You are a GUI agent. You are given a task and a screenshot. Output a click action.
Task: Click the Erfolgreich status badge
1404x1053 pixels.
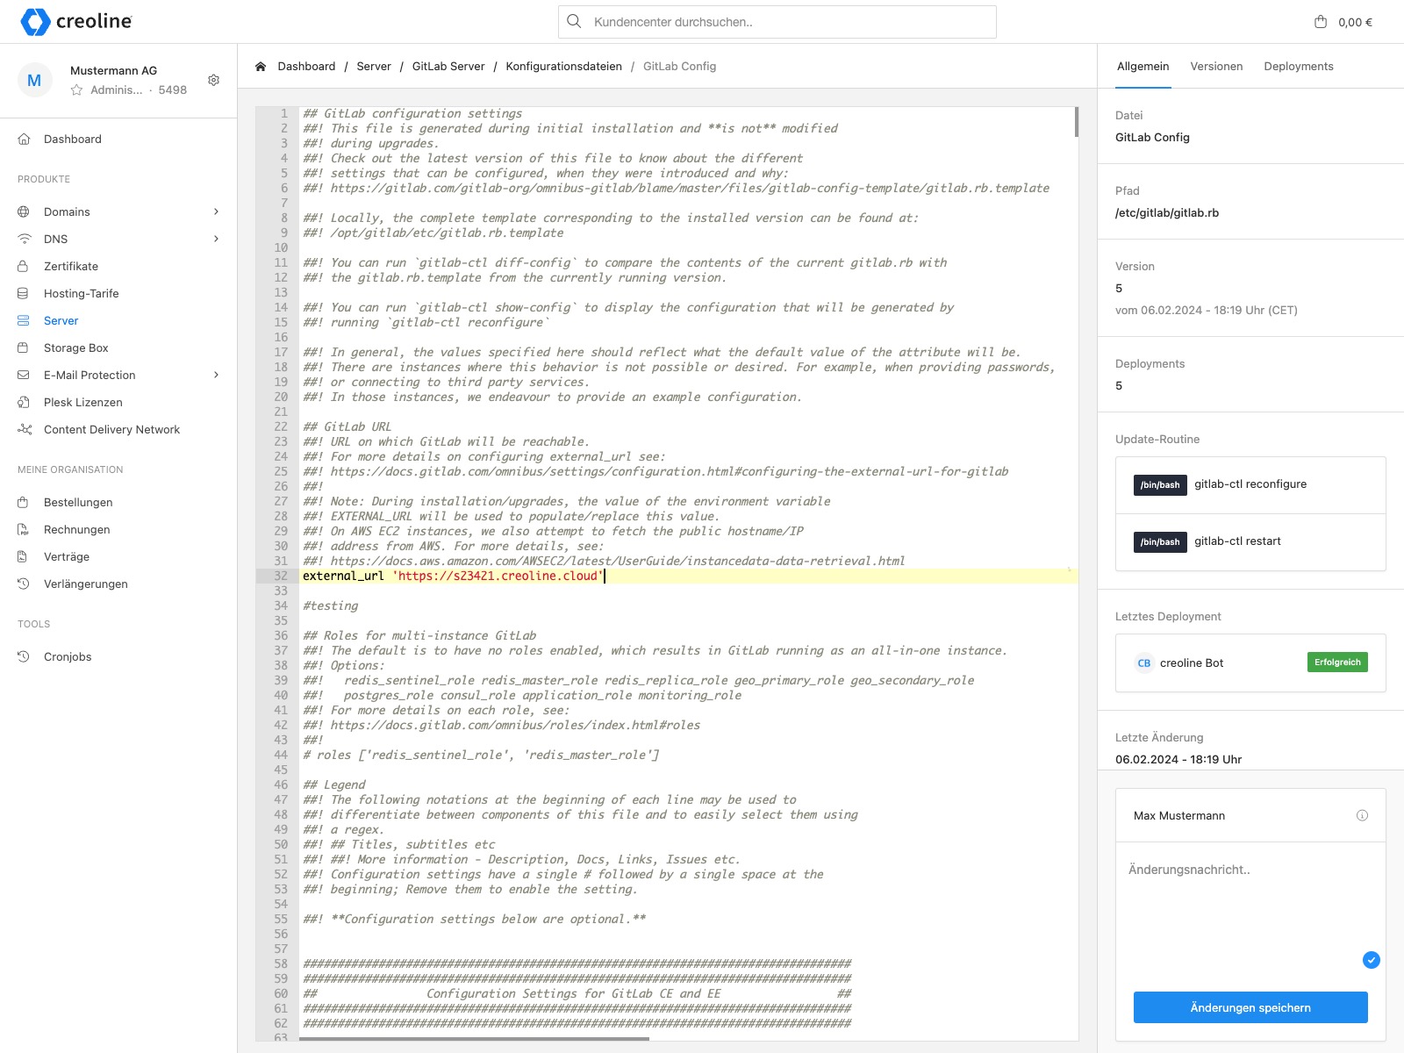(x=1337, y=663)
